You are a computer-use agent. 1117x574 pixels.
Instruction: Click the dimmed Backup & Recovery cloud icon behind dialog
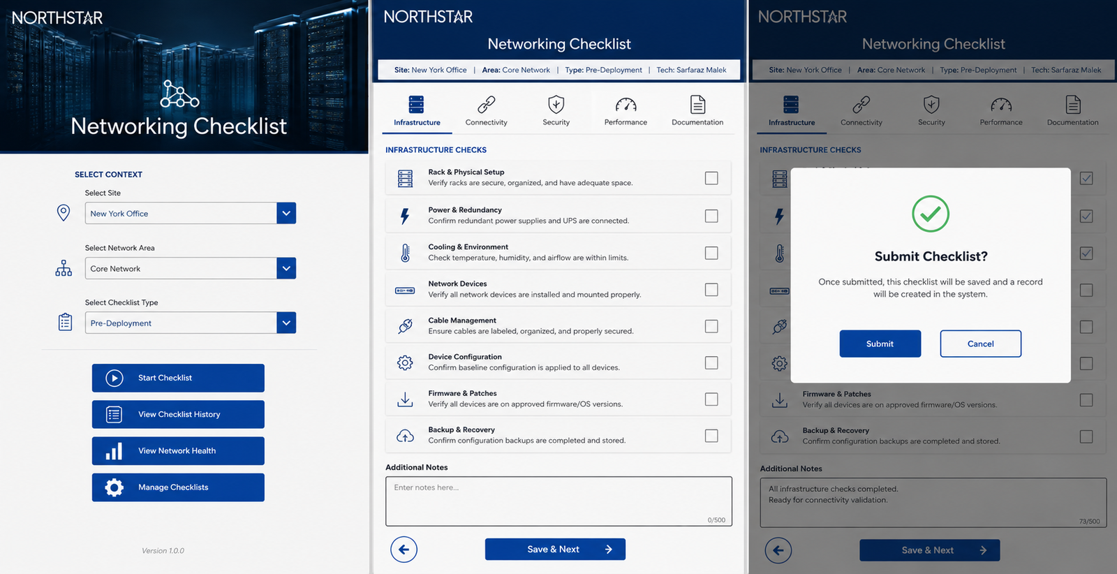(780, 436)
